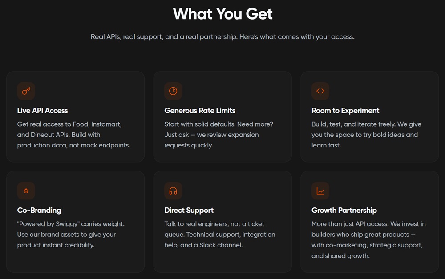Screen dimensions: 445x279
Task: Click the subtitle about real APIs and partnership
Action: pyautogui.click(x=222, y=37)
